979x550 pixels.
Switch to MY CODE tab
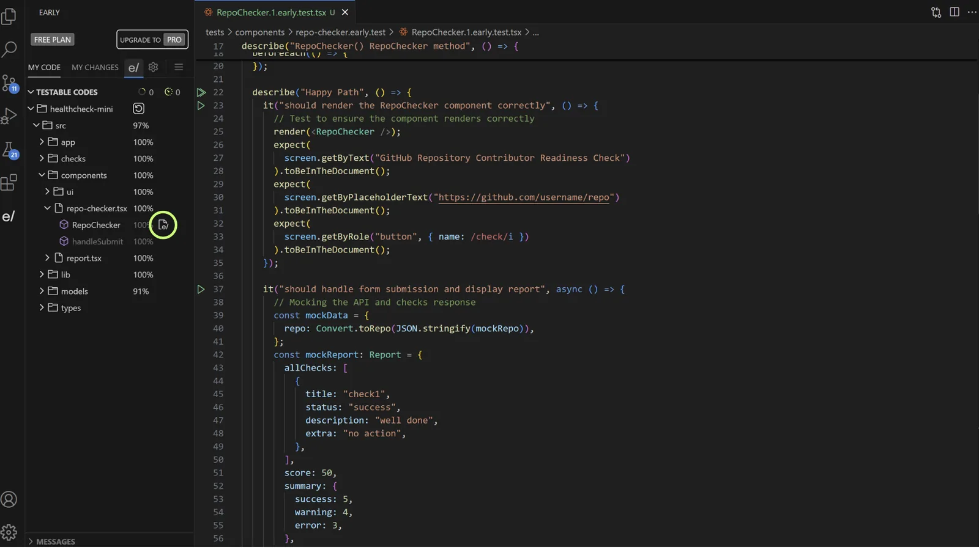pos(44,67)
